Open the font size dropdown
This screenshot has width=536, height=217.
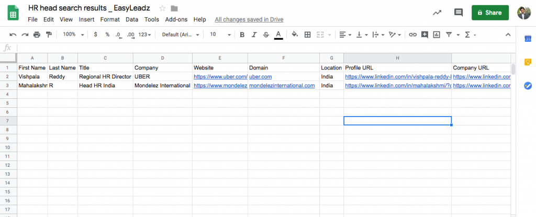220,35
